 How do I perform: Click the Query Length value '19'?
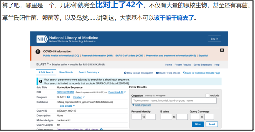58,125
